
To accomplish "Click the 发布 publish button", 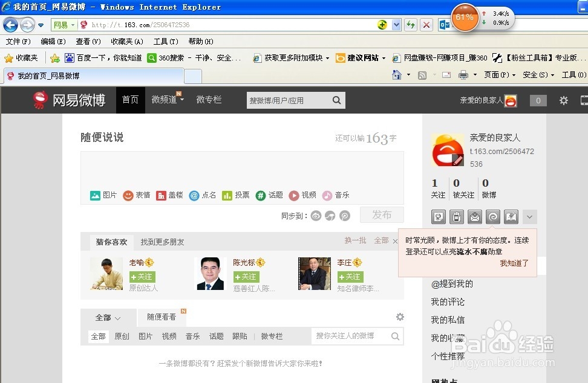I will [x=382, y=215].
